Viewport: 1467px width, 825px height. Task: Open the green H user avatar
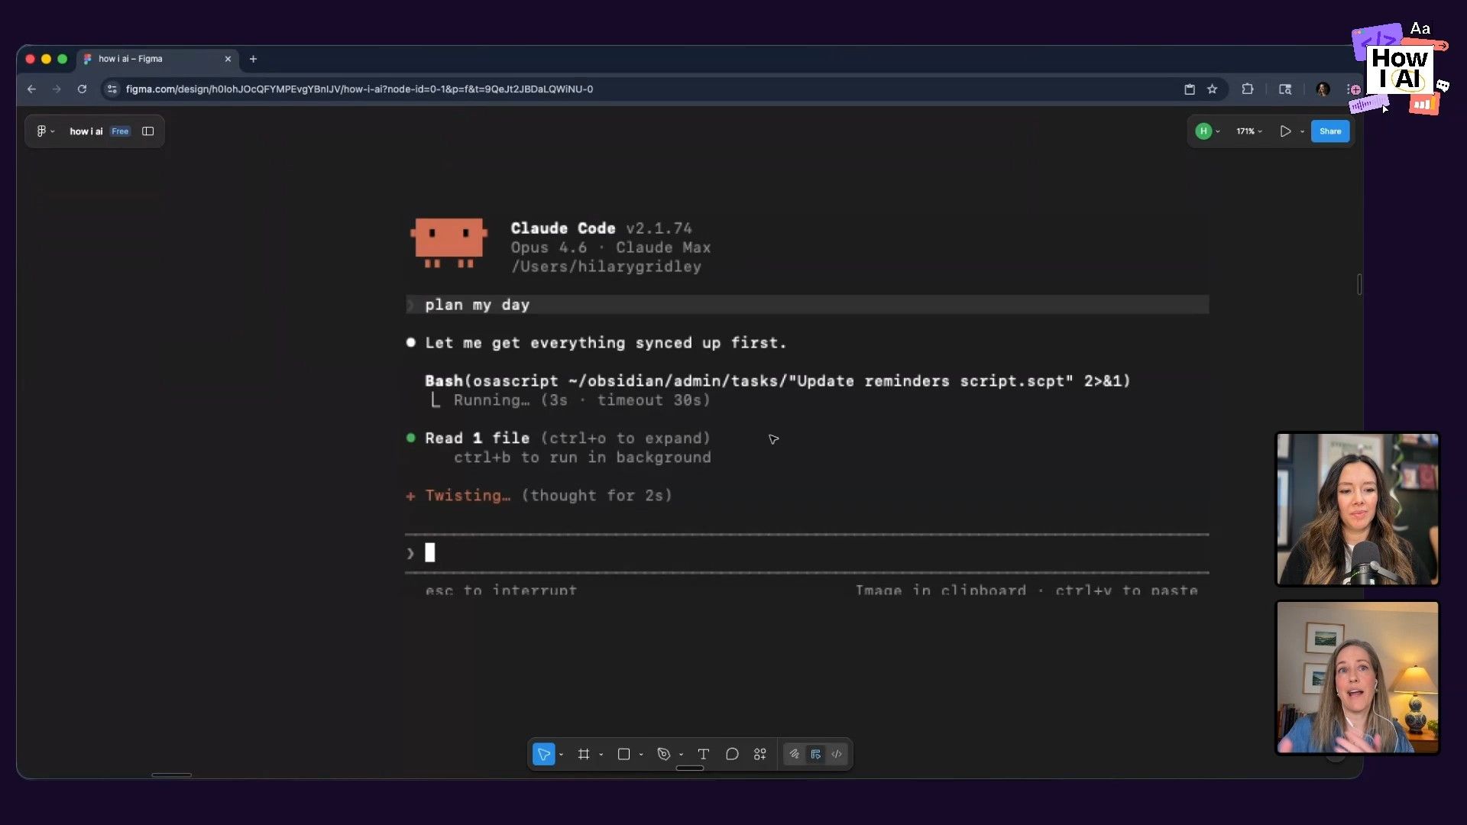click(x=1203, y=131)
